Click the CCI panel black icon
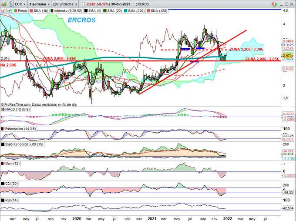Viewport: 296px width, 221px height. pos(3,184)
